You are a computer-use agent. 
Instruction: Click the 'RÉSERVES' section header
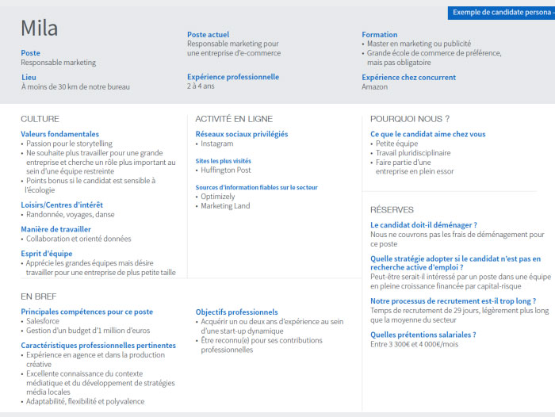(x=392, y=210)
